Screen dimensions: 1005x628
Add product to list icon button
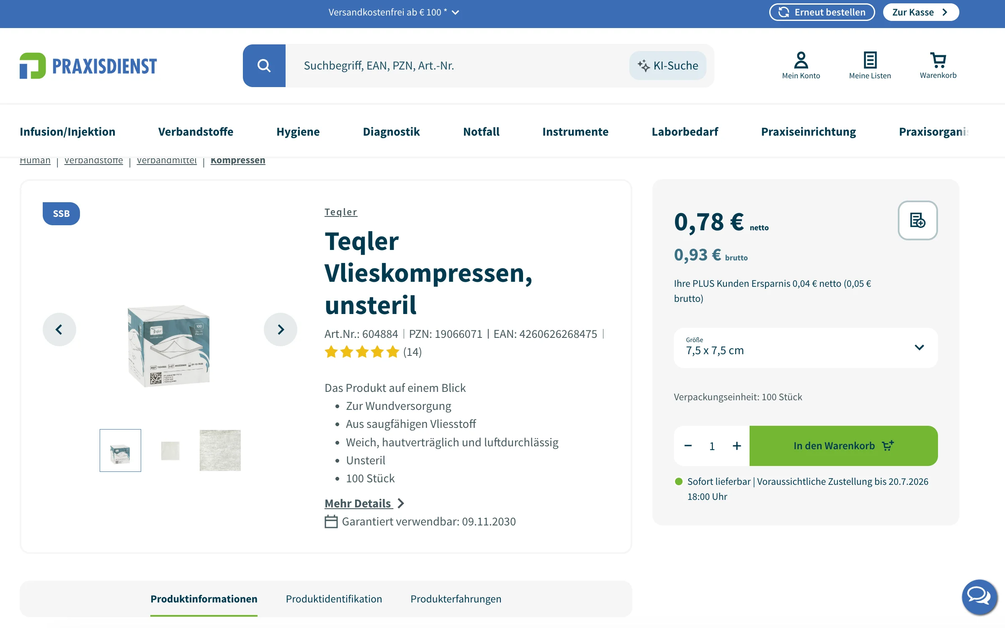tap(917, 220)
